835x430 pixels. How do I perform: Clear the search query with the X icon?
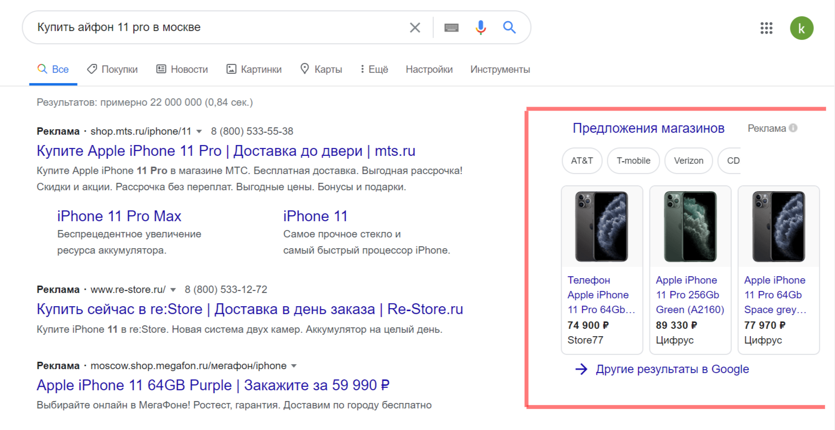(x=415, y=28)
